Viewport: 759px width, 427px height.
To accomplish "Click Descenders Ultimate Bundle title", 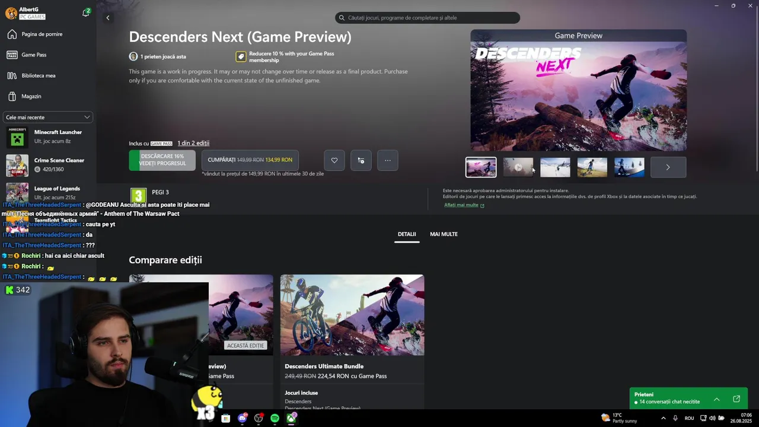I will 324,367.
